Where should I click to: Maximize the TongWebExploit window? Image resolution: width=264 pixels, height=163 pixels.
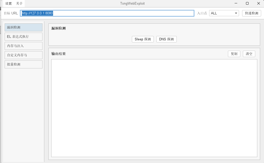[x=247, y=3]
